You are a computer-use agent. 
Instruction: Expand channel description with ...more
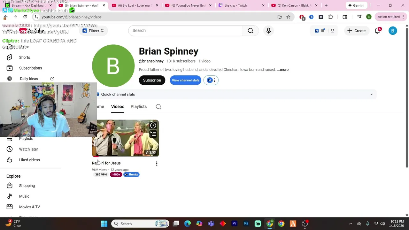(x=283, y=70)
